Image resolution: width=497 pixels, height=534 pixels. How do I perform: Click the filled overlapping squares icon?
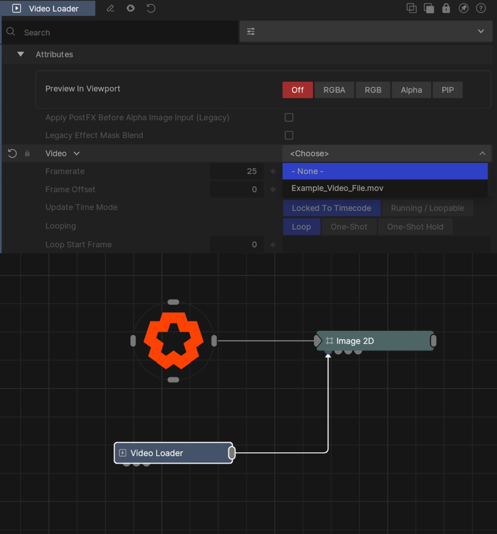pyautogui.click(x=429, y=8)
